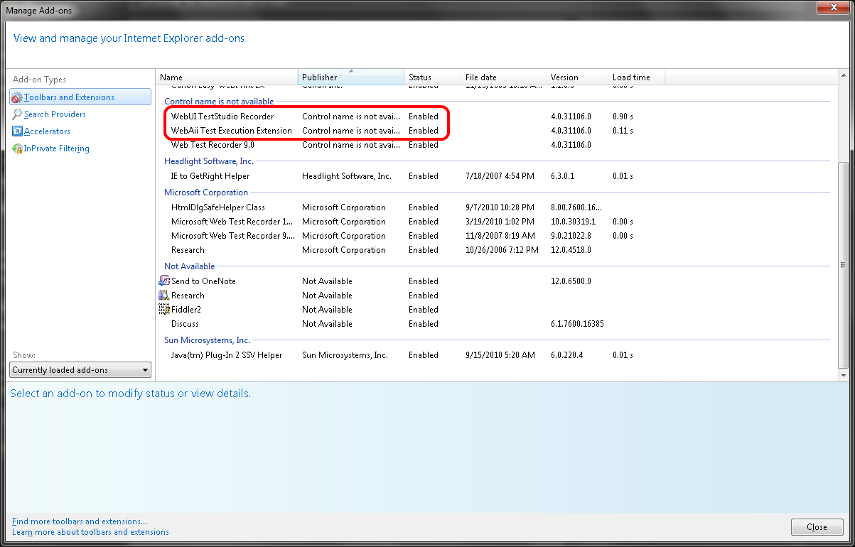Screen dimensions: 855x547
Task: Sort by the Version column header
Action: click(x=577, y=77)
